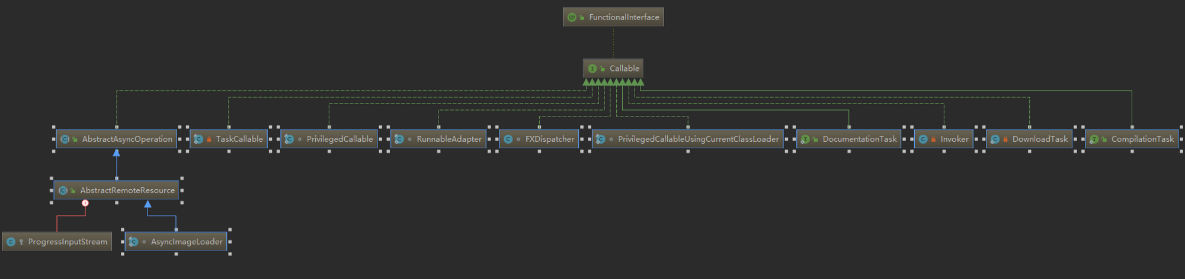
Task: Select the ProgressInputStream label
Action: [68, 241]
